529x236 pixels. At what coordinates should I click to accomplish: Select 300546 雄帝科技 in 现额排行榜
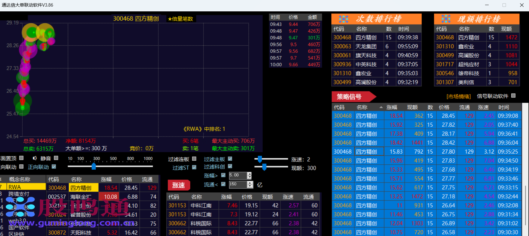point(477,73)
